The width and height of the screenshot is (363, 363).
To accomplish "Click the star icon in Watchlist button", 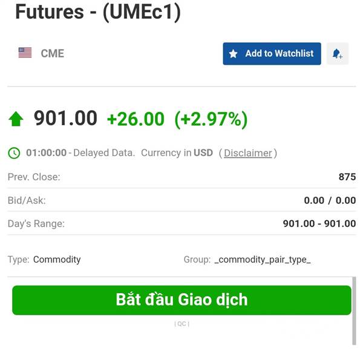I will (233, 54).
